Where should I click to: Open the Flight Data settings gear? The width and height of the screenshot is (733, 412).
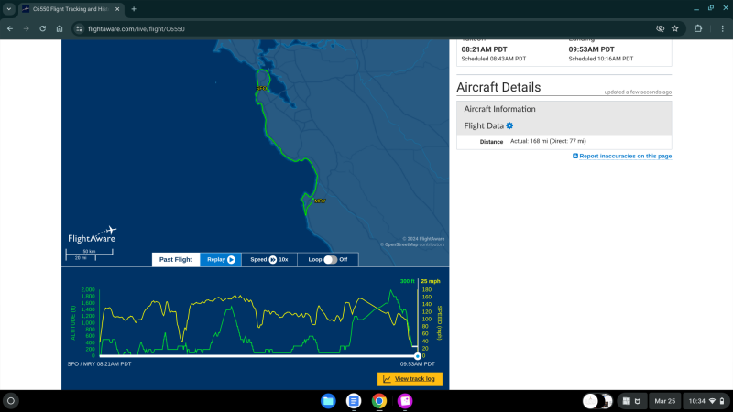pyautogui.click(x=509, y=125)
